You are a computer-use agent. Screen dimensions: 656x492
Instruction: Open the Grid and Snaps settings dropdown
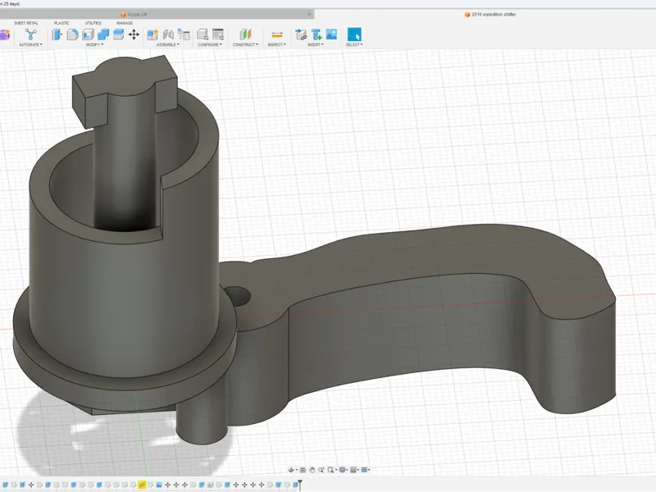pos(354,470)
